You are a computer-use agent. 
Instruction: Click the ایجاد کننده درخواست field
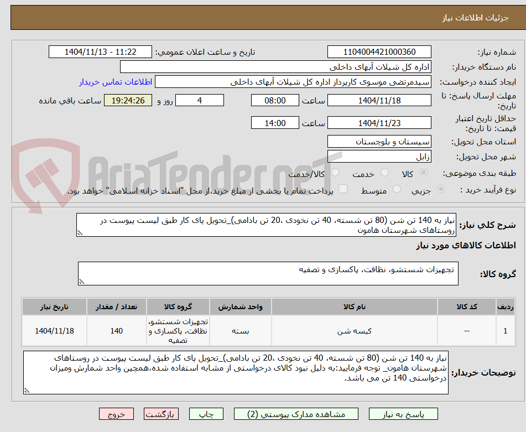coord(293,82)
